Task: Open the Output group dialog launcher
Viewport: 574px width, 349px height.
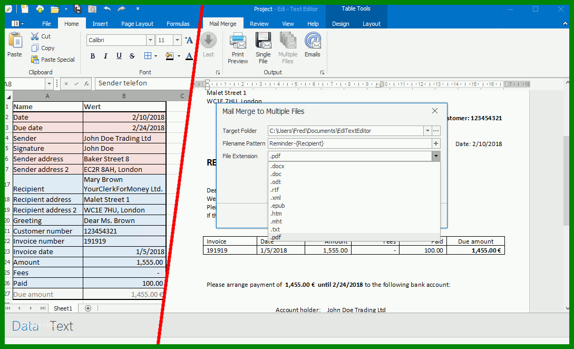Action: pyautogui.click(x=322, y=73)
